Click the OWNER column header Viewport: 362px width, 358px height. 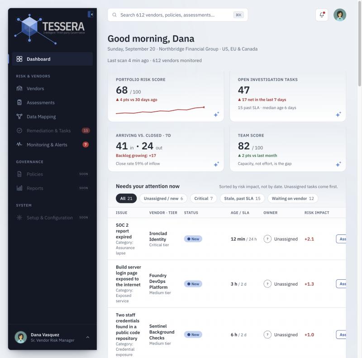(x=270, y=212)
